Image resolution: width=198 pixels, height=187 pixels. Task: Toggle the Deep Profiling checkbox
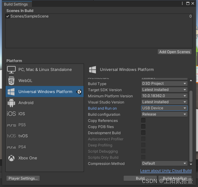click(143, 145)
